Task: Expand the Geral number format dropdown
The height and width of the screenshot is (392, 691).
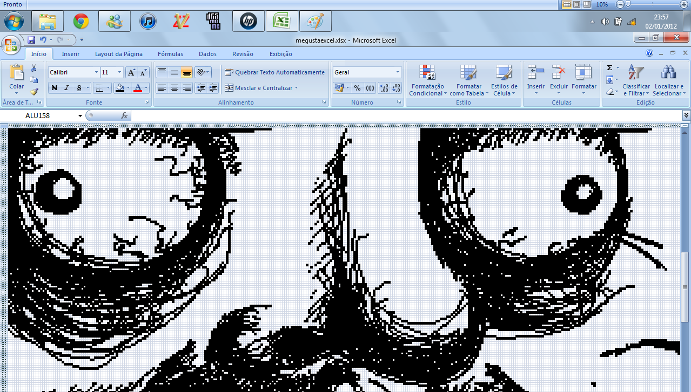Action: [x=398, y=72]
